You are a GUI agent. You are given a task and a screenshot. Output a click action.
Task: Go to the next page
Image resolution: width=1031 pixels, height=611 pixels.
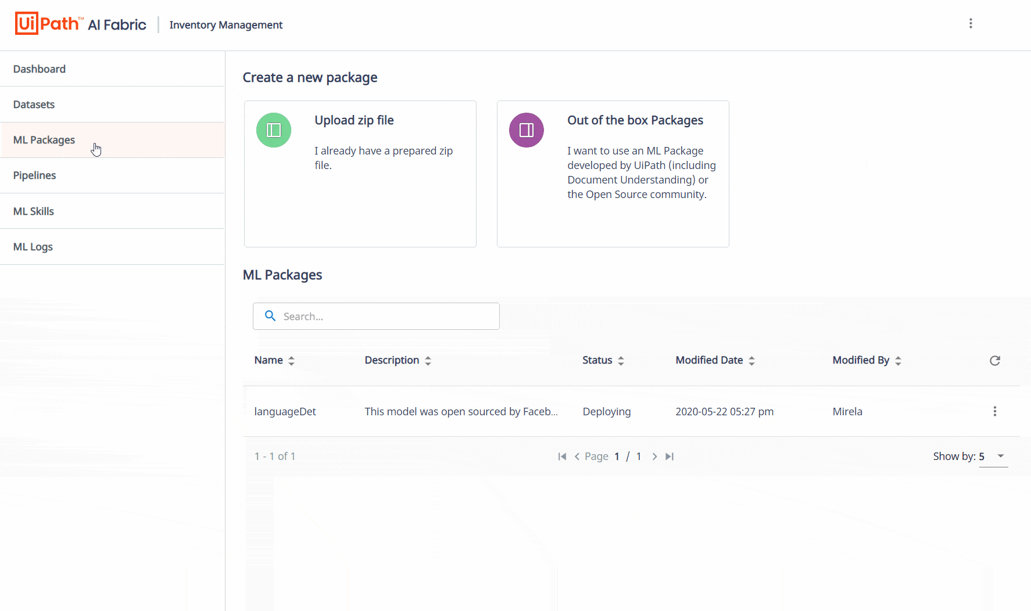tap(654, 457)
